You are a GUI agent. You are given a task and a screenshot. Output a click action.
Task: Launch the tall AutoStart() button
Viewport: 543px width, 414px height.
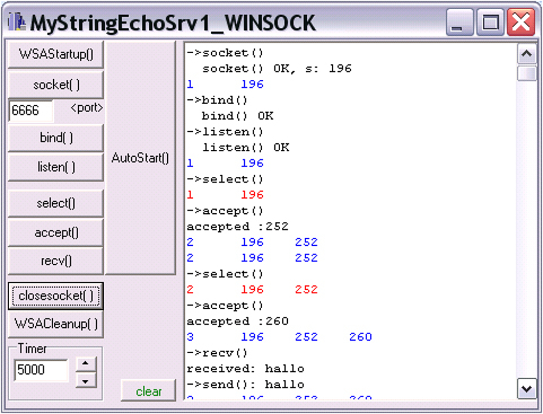coord(140,158)
